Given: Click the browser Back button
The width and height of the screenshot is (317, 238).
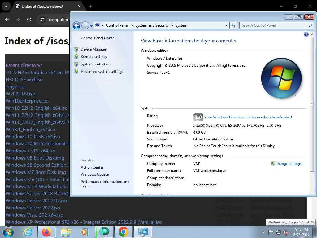Looking at the screenshot, I should pos(7,20).
